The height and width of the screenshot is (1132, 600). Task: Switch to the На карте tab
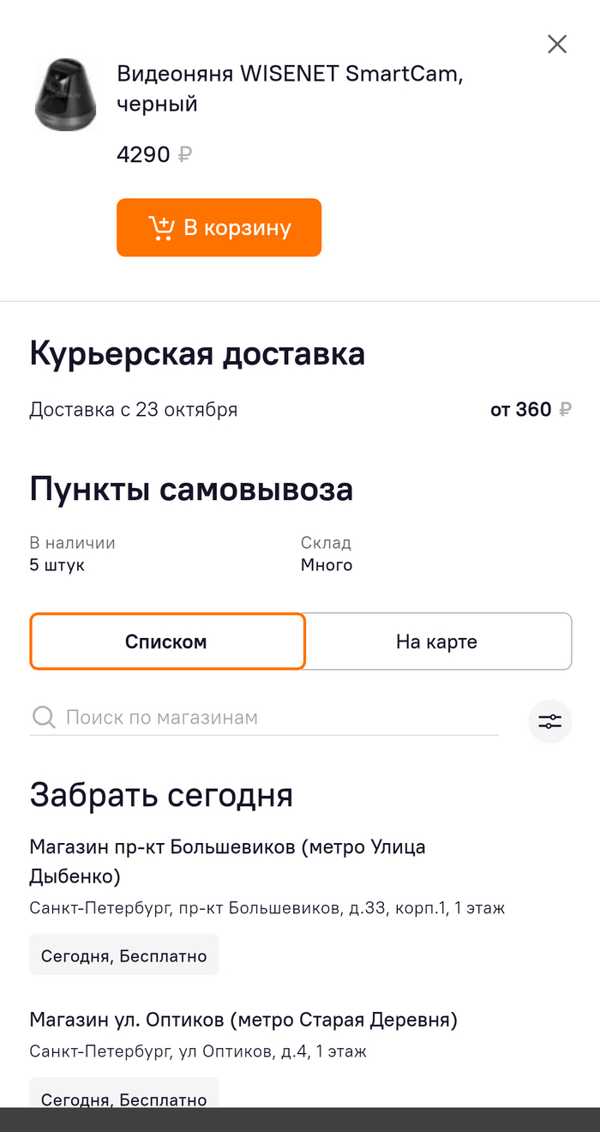(x=437, y=641)
